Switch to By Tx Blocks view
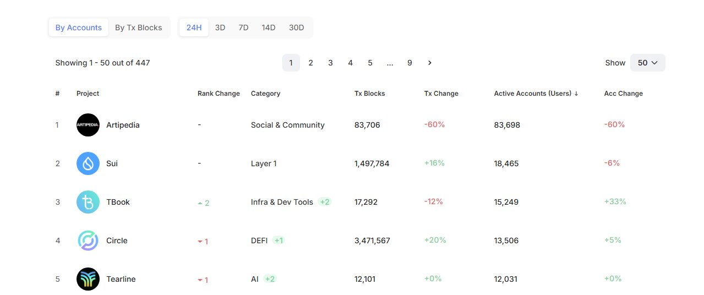 [x=138, y=28]
